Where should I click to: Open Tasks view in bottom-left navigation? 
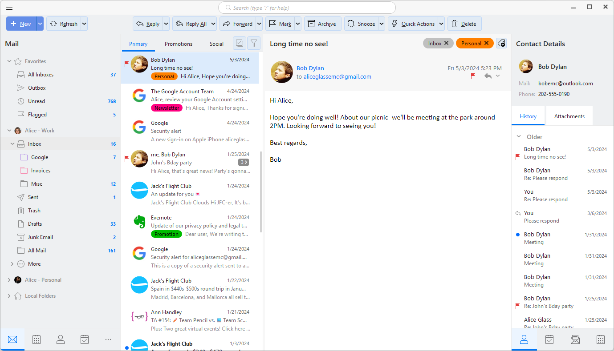(x=85, y=339)
